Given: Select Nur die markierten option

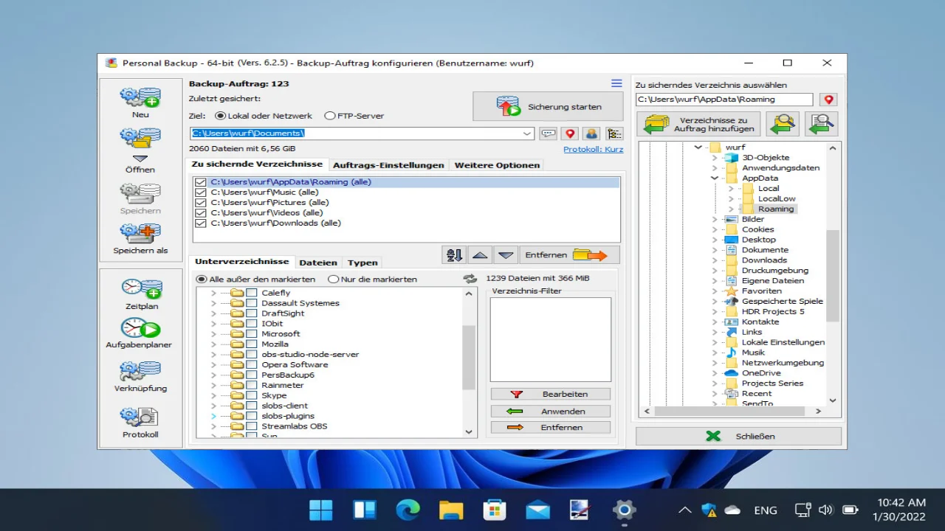Looking at the screenshot, I should pos(334,280).
